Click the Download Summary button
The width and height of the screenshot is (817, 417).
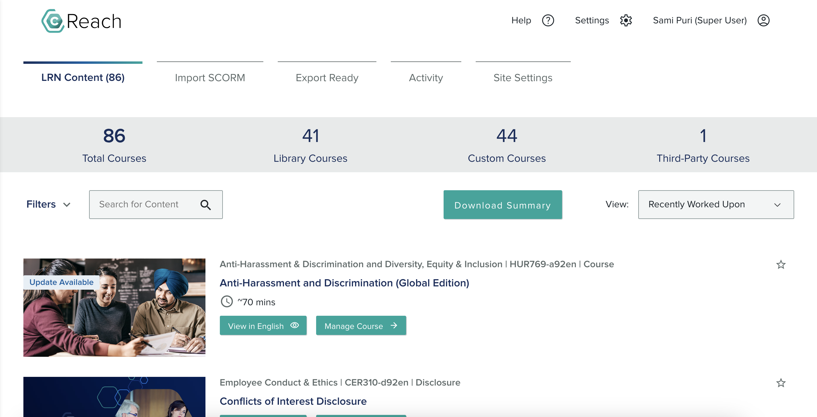pos(503,205)
